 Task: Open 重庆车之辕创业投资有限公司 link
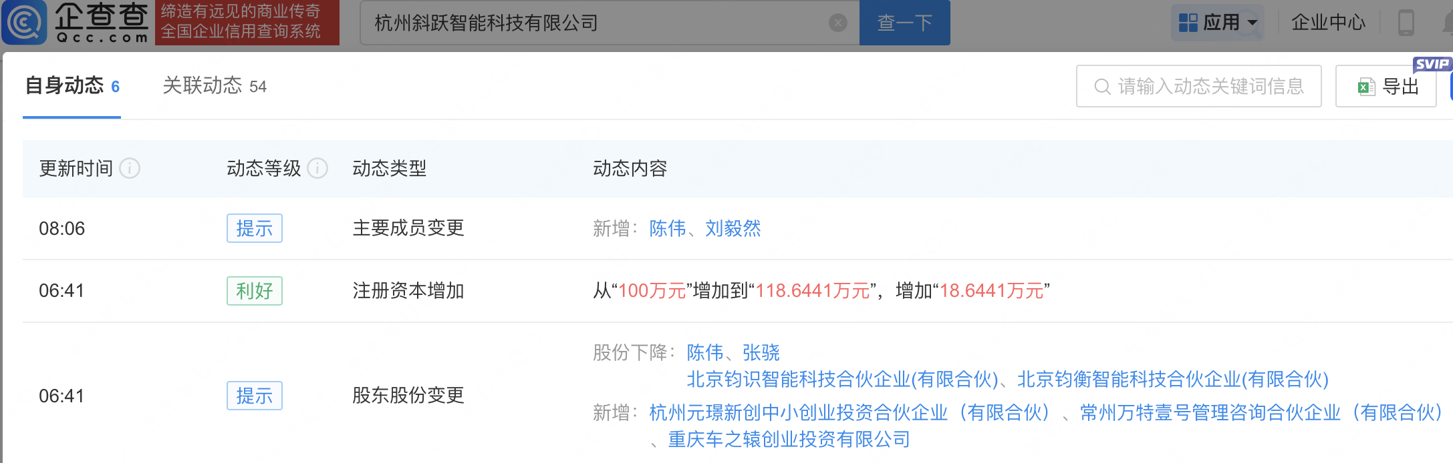789,440
